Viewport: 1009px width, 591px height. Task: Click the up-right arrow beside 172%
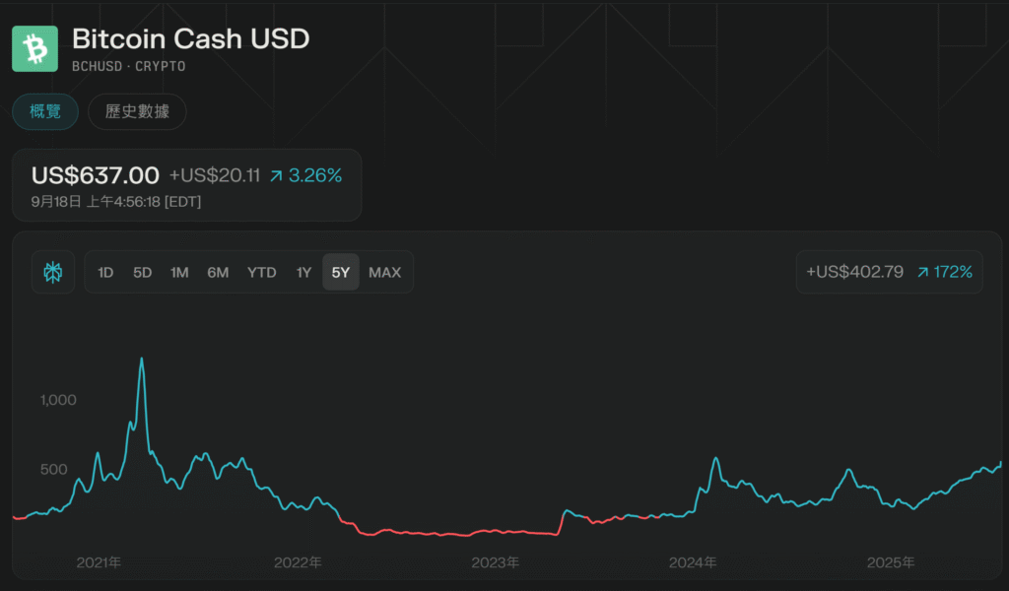(x=924, y=273)
